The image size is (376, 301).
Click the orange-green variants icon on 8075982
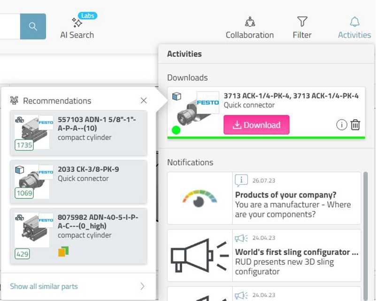coord(63,251)
